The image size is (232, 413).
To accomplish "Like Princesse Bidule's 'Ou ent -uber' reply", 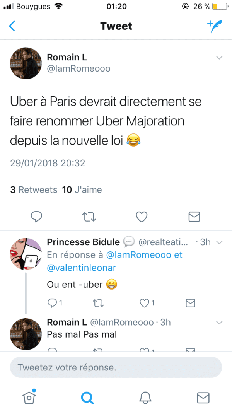I will pos(147,303).
